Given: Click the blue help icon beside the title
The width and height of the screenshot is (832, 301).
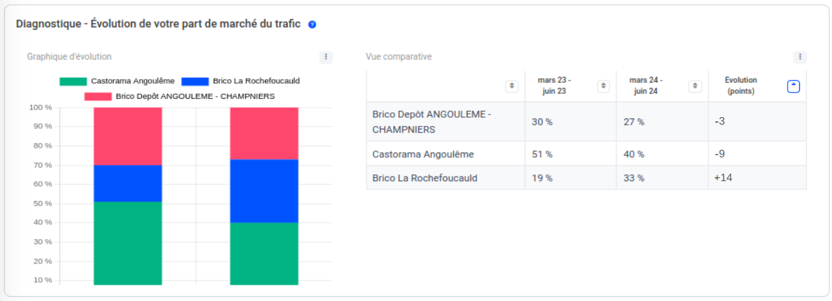Looking at the screenshot, I should [312, 25].
